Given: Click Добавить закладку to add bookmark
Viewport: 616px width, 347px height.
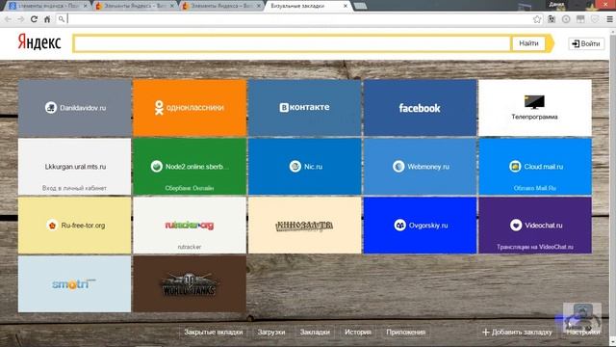Looking at the screenshot, I should (x=517, y=332).
